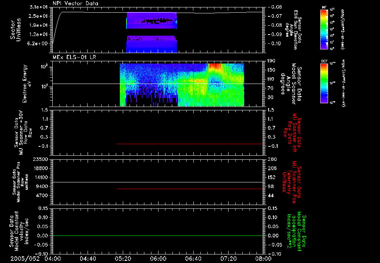The height and width of the screenshot is (263, 380).
Task: Click the white horizontal line across ELS panel
Action: (157, 84)
